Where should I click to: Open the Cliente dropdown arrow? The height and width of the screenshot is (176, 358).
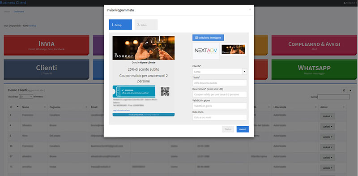point(244,72)
